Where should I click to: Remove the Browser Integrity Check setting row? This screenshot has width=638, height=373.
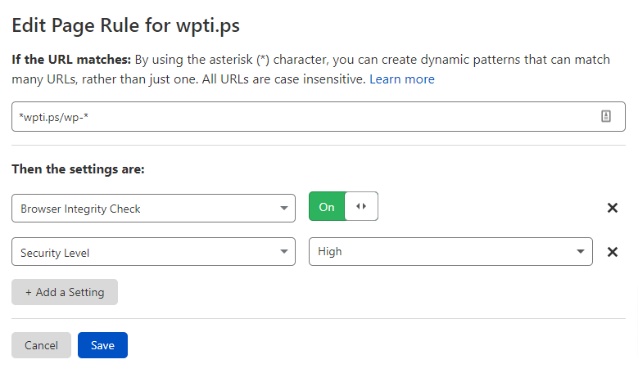[613, 208]
